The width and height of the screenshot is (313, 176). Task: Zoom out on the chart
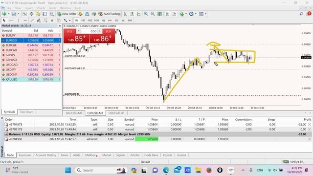[153, 14]
